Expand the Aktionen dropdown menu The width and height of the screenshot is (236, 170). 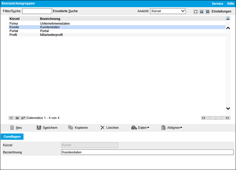pyautogui.click(x=172, y=128)
